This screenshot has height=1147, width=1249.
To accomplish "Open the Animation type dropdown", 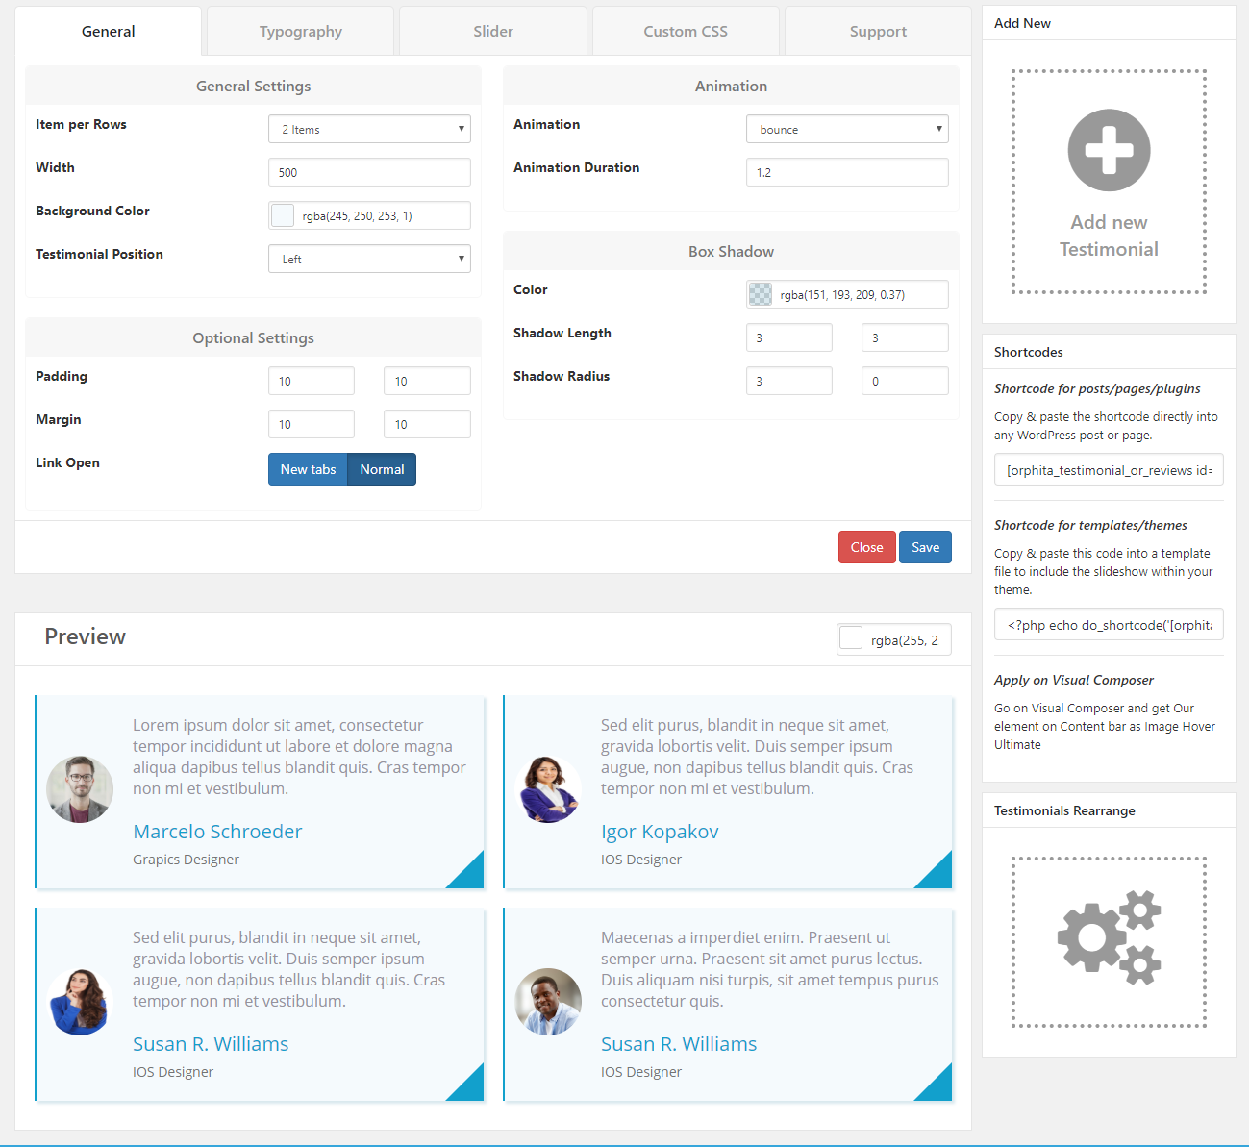I will pyautogui.click(x=847, y=129).
